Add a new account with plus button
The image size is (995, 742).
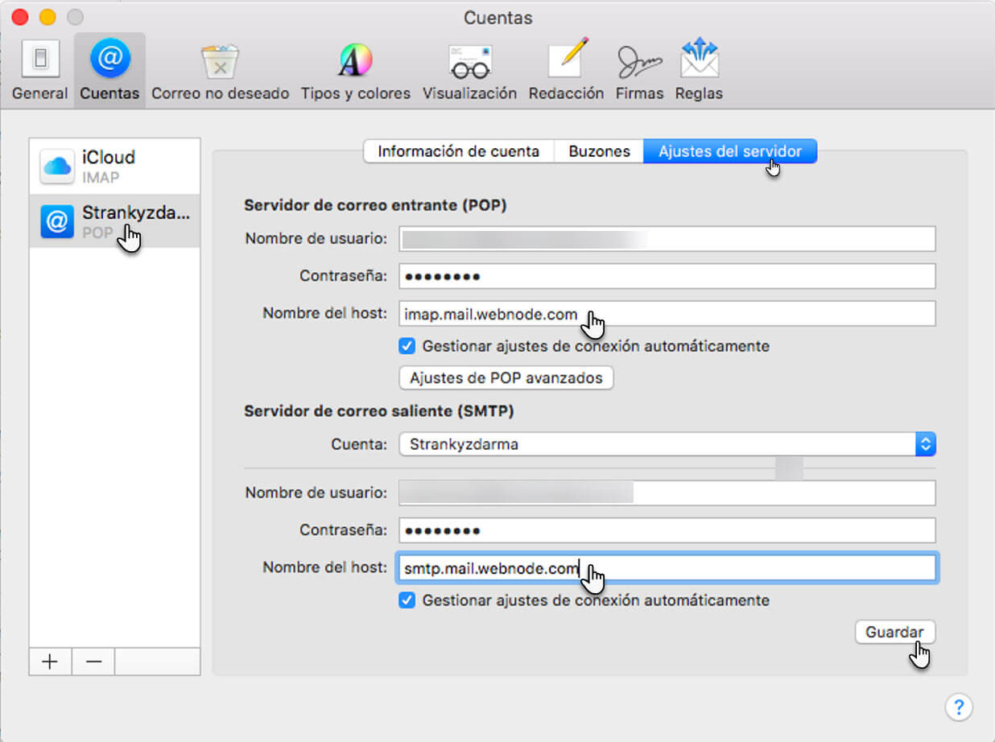tap(50, 662)
